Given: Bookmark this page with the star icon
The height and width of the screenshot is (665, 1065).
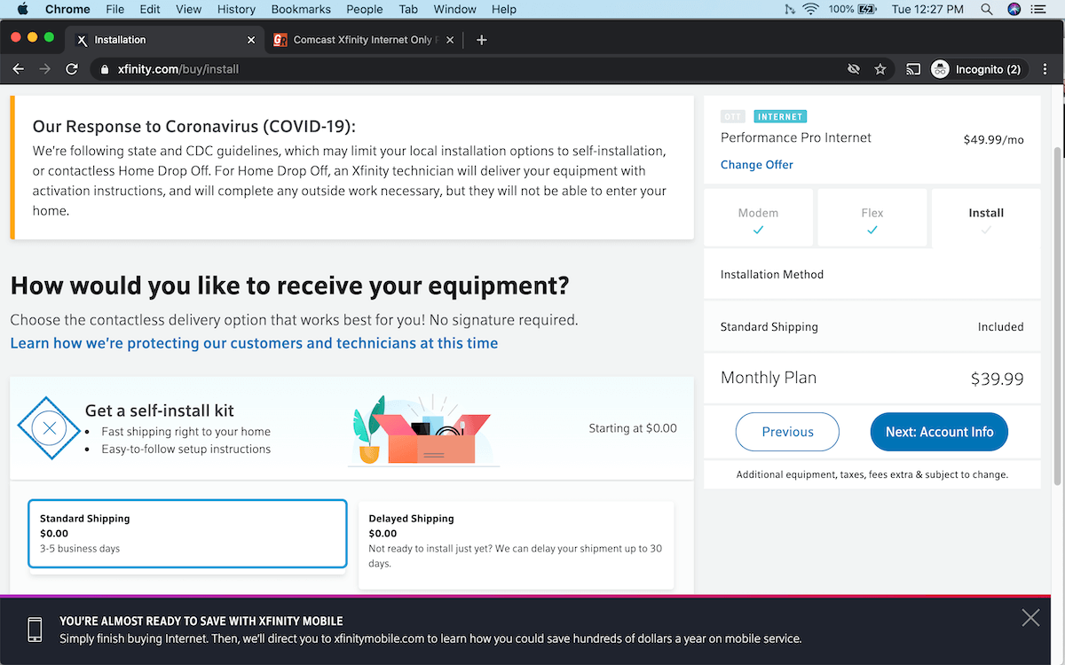Looking at the screenshot, I should coord(880,69).
